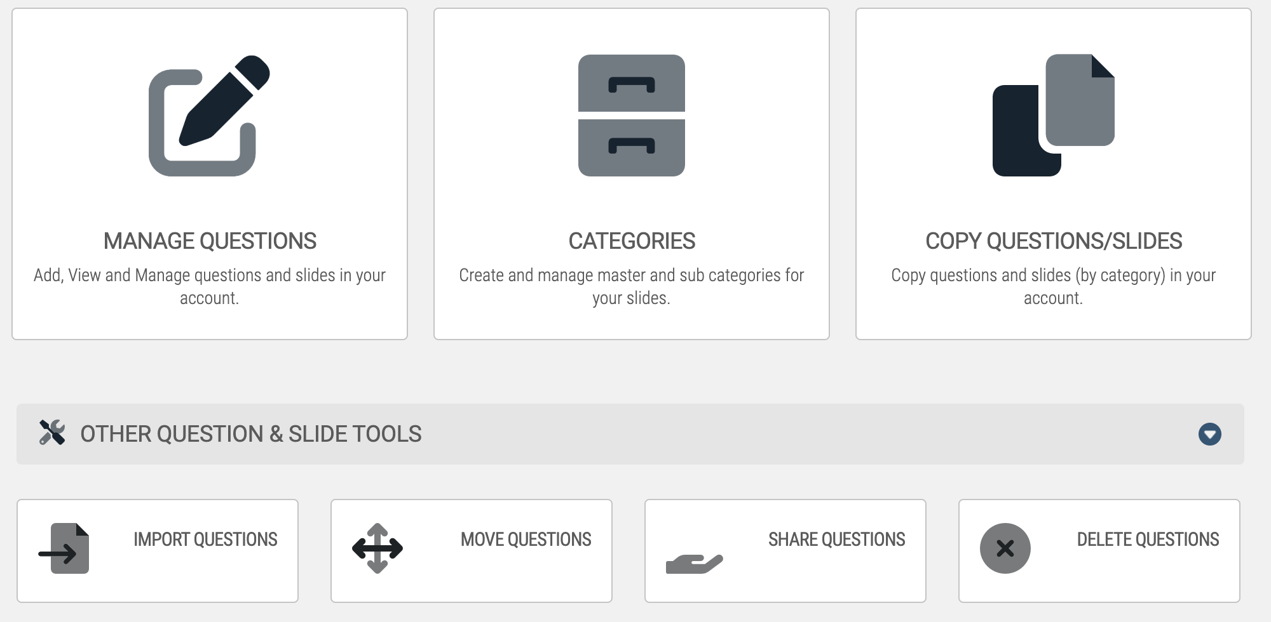Click the Delete Questions circled X icon

click(x=1005, y=548)
